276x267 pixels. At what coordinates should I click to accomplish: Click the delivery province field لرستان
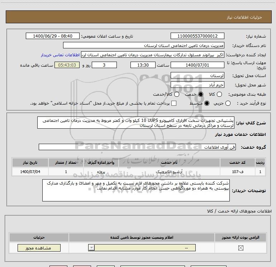point(197,75)
